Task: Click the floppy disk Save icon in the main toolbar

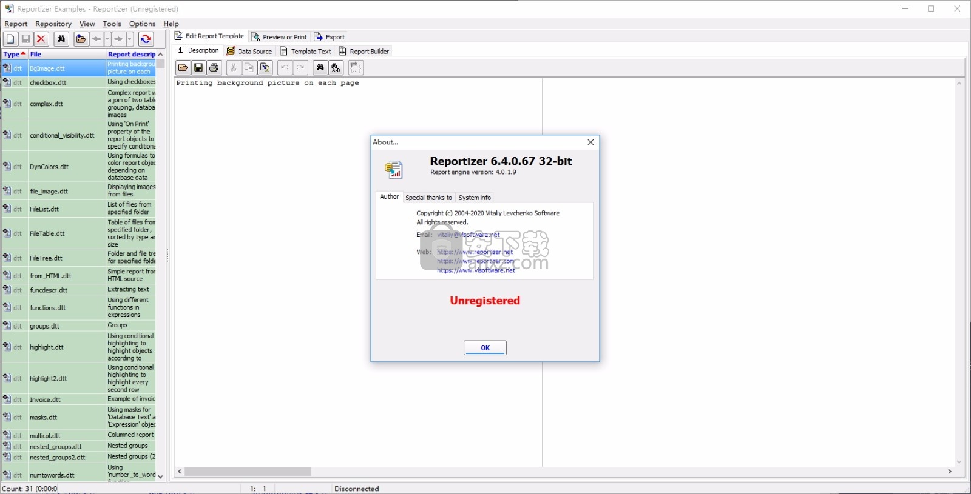Action: click(x=25, y=39)
